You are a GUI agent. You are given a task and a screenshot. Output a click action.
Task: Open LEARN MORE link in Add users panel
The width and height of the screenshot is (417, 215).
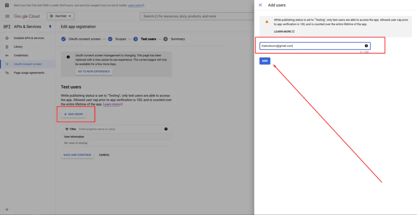[284, 32]
